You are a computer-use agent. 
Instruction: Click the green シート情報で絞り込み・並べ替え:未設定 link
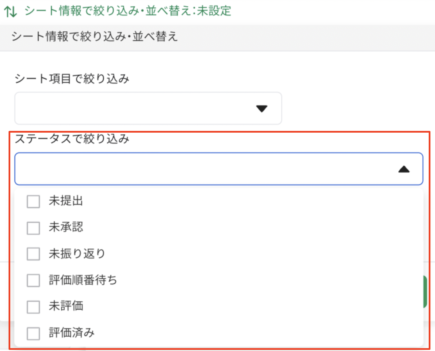coord(127,11)
